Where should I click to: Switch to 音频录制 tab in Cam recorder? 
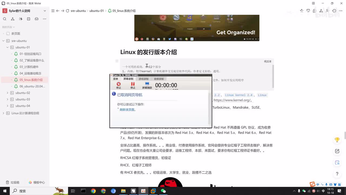coord(159,79)
